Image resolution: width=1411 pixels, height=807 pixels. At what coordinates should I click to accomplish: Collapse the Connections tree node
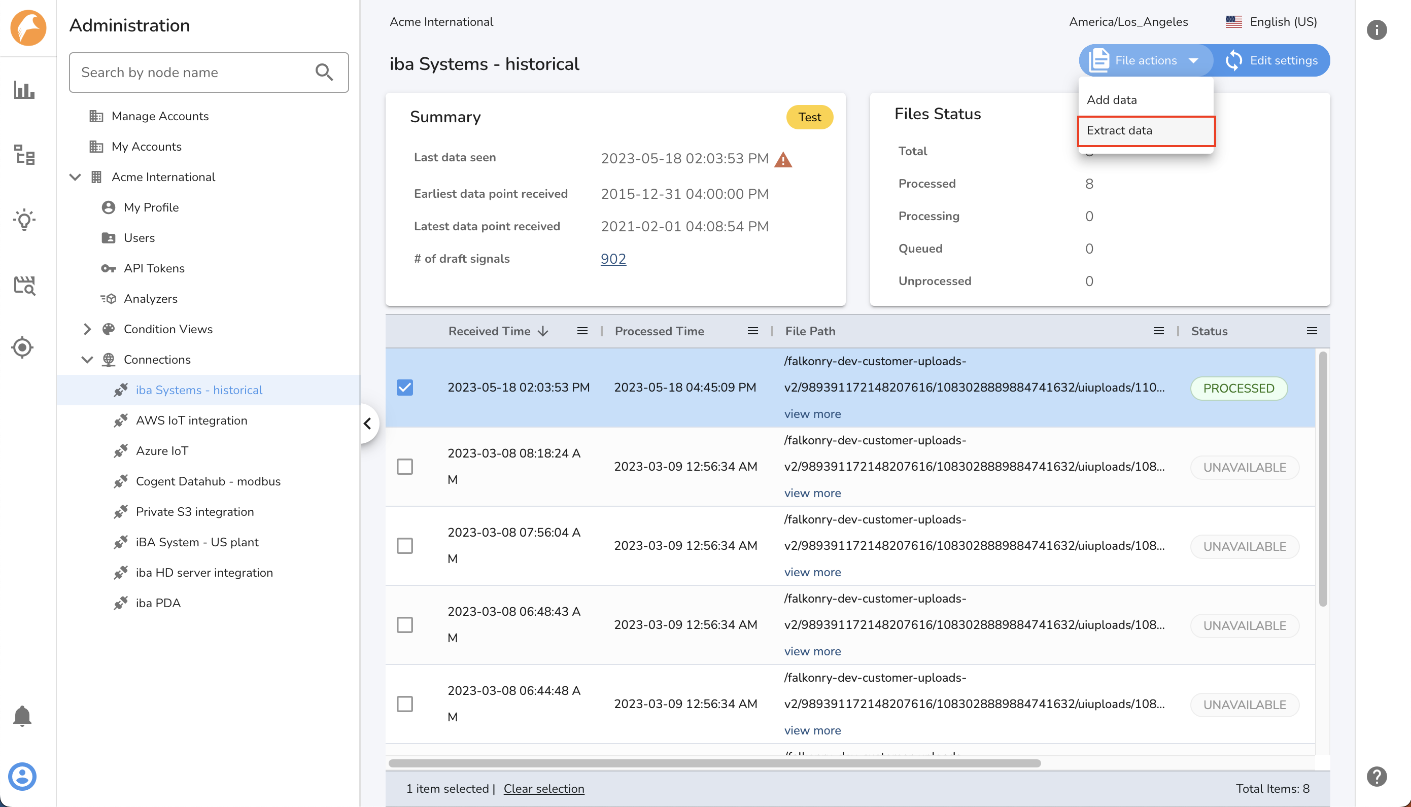(x=87, y=360)
